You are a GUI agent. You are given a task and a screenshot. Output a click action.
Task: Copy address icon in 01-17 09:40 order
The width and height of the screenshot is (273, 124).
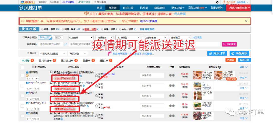pyautogui.click(x=62, y=119)
